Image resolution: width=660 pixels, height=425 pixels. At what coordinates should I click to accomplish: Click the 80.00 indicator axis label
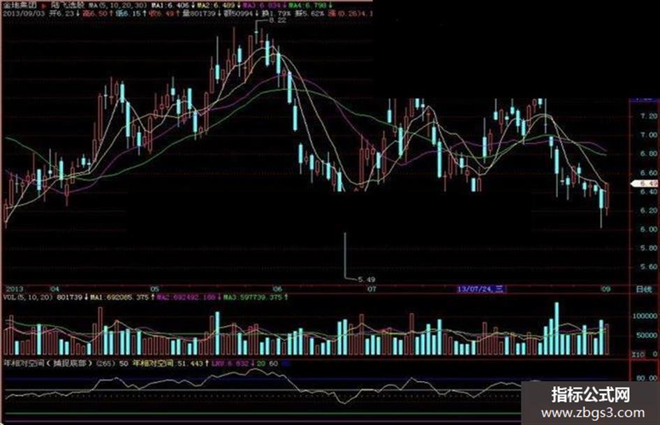tap(647, 378)
